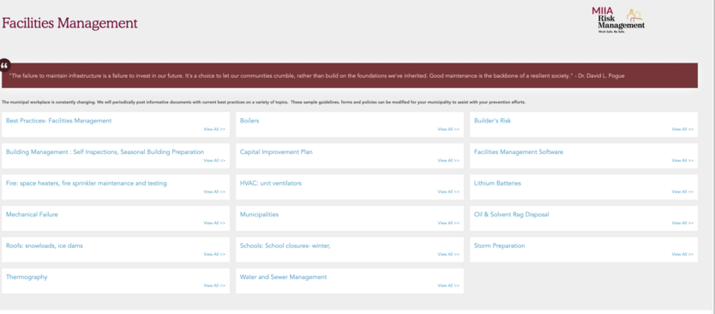Open the Lithium Batteries category
715x314 pixels.
(x=497, y=183)
